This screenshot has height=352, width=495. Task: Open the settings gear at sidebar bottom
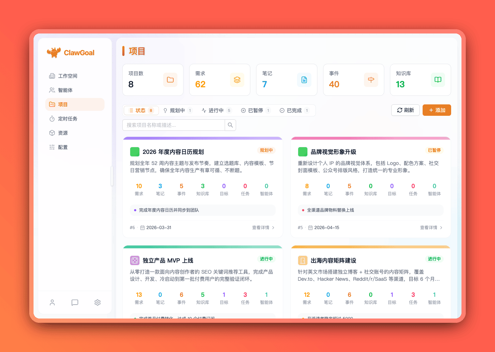[x=97, y=302]
